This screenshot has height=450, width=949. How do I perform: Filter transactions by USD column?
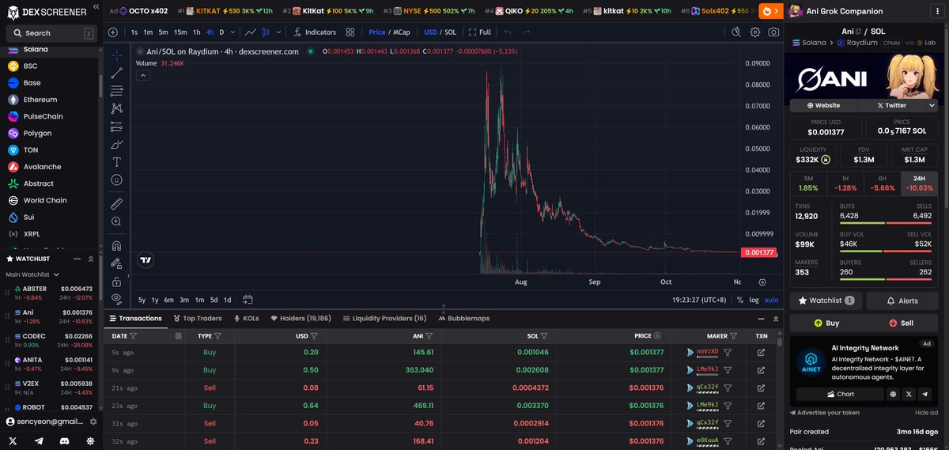tap(315, 335)
